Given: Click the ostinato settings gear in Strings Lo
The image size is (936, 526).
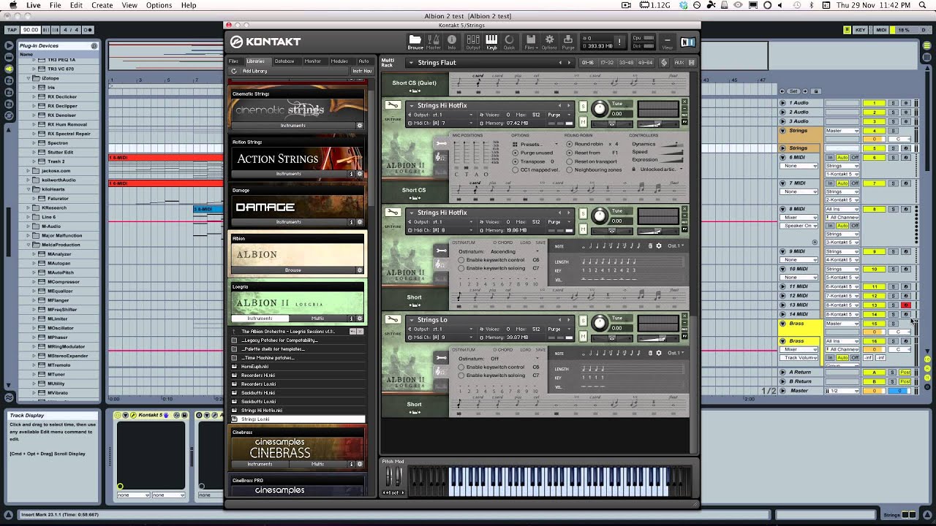Looking at the screenshot, I should pyautogui.click(x=658, y=353).
